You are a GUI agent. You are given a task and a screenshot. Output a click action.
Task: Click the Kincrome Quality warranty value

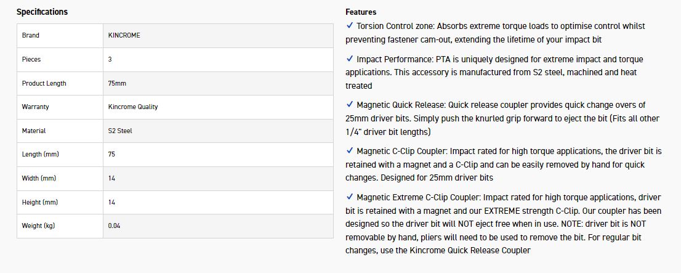pos(133,107)
